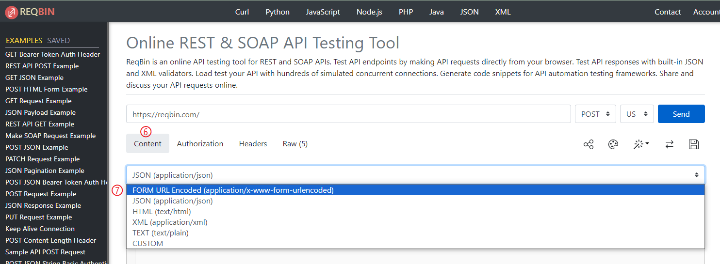Open JSON Payload Example
Screen dimensions: 720x264
point(41,112)
